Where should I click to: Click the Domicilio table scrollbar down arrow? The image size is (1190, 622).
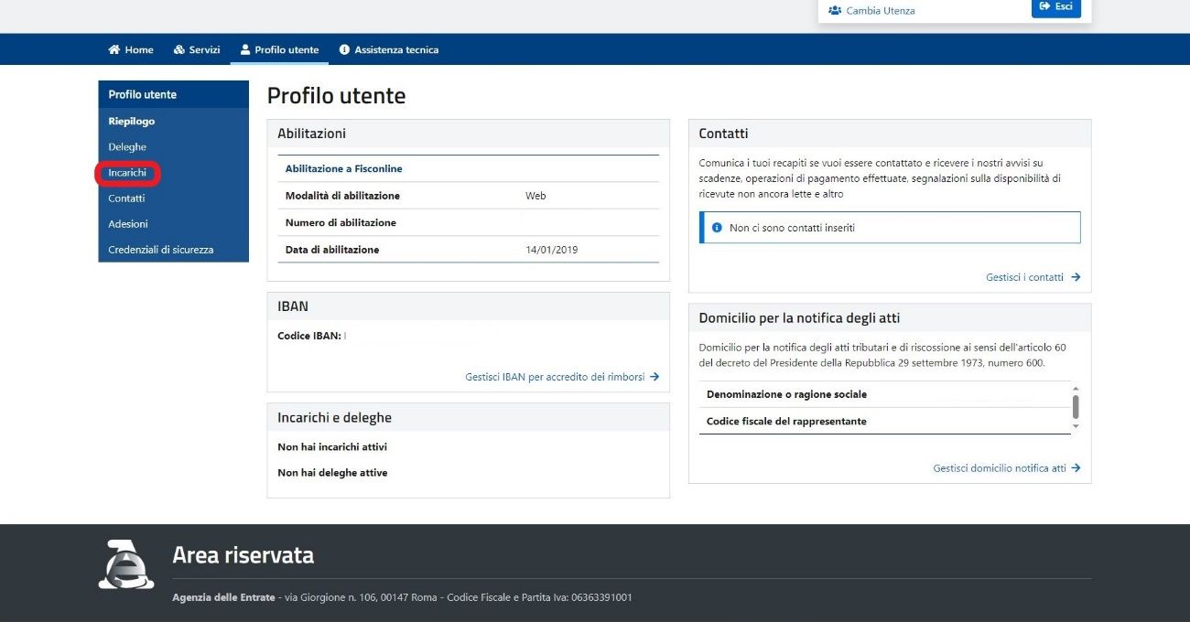(x=1076, y=426)
